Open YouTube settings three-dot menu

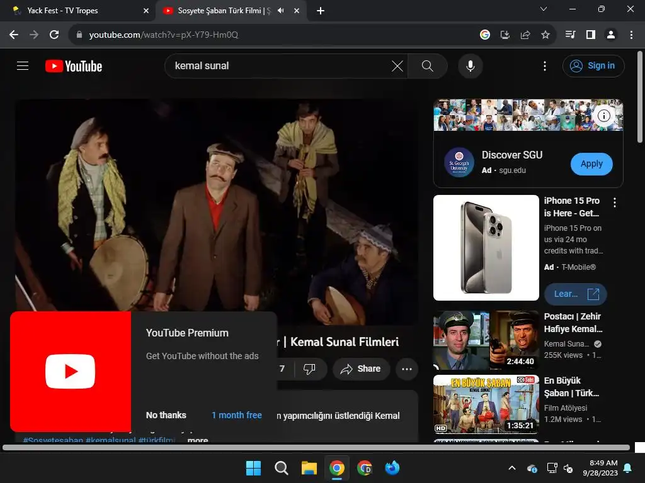click(x=545, y=65)
